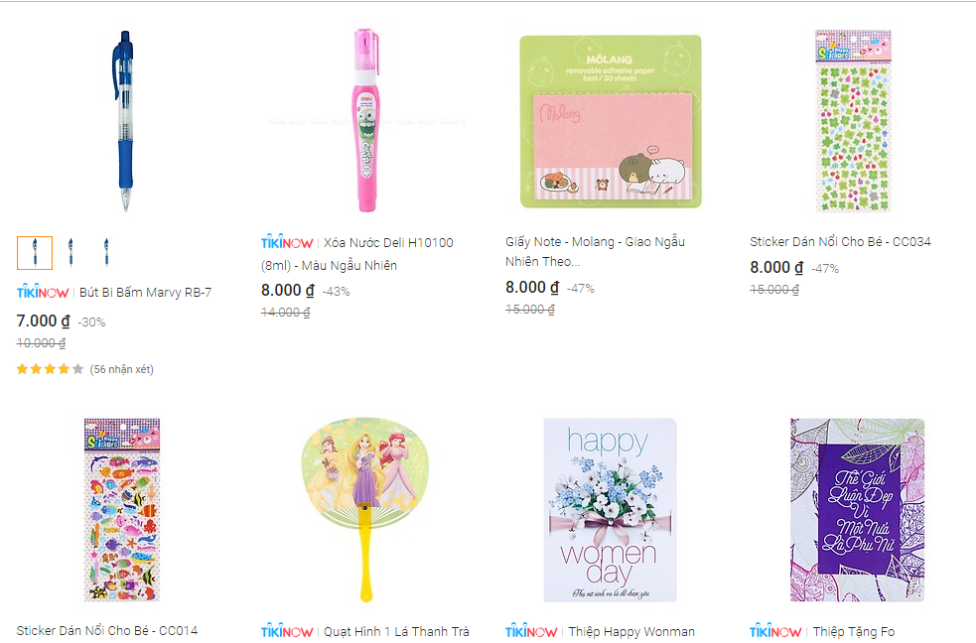This screenshot has width=976, height=643.
Task: Click Quạt Hình 1 Lá Thanh Trà title
Action: (396, 631)
